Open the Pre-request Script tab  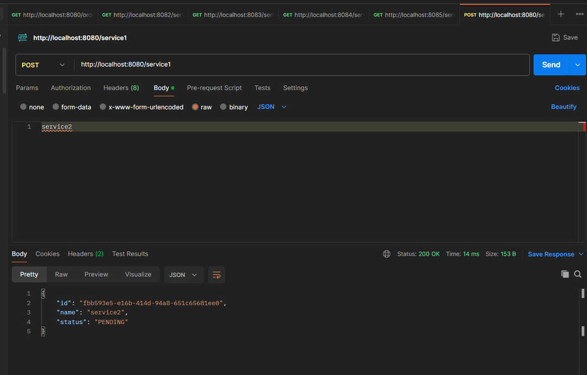point(214,88)
